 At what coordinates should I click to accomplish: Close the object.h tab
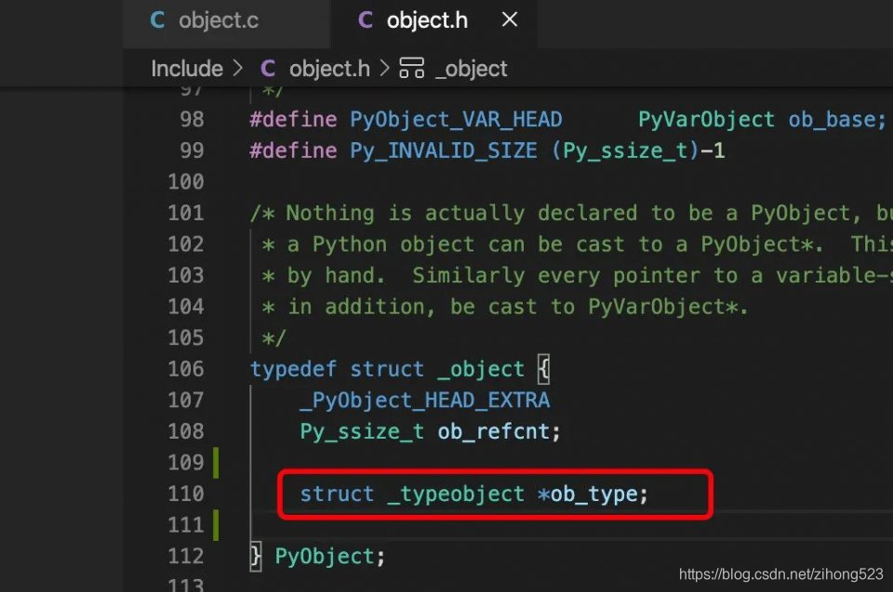point(510,20)
